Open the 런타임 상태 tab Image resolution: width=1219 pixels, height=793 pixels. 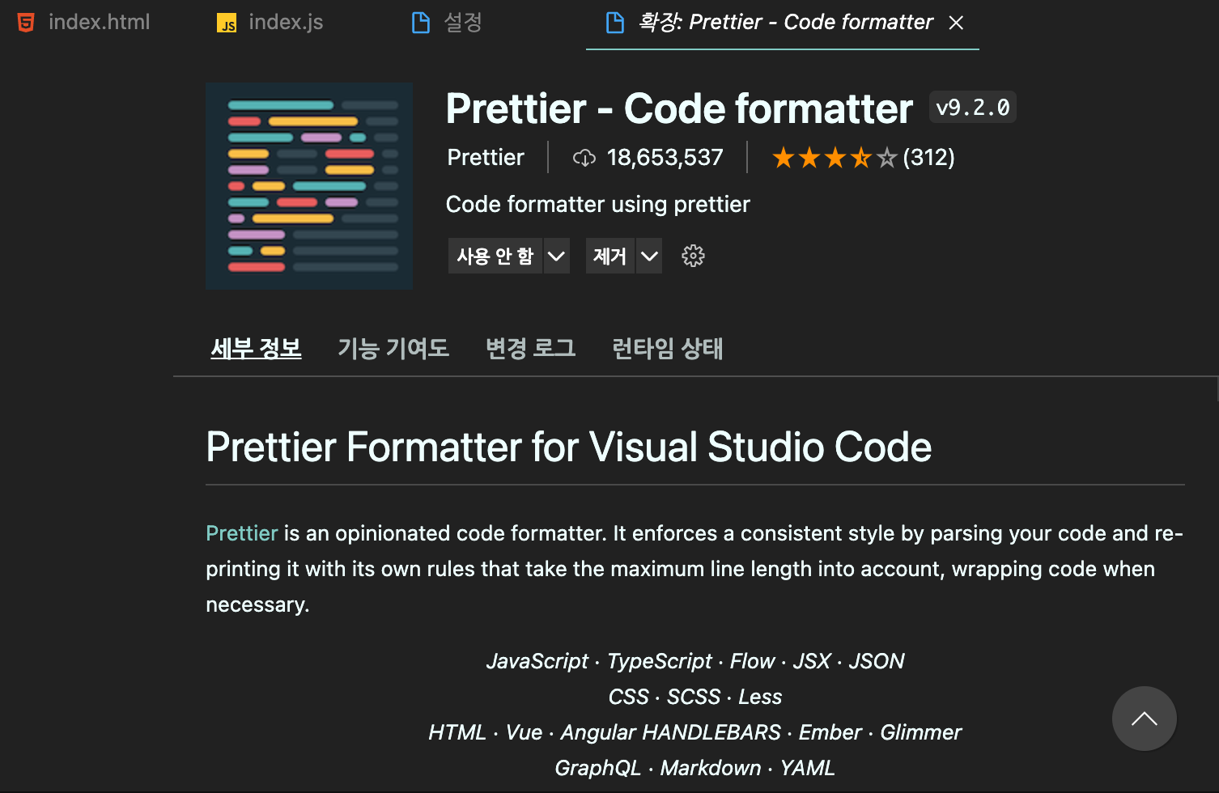[666, 348]
